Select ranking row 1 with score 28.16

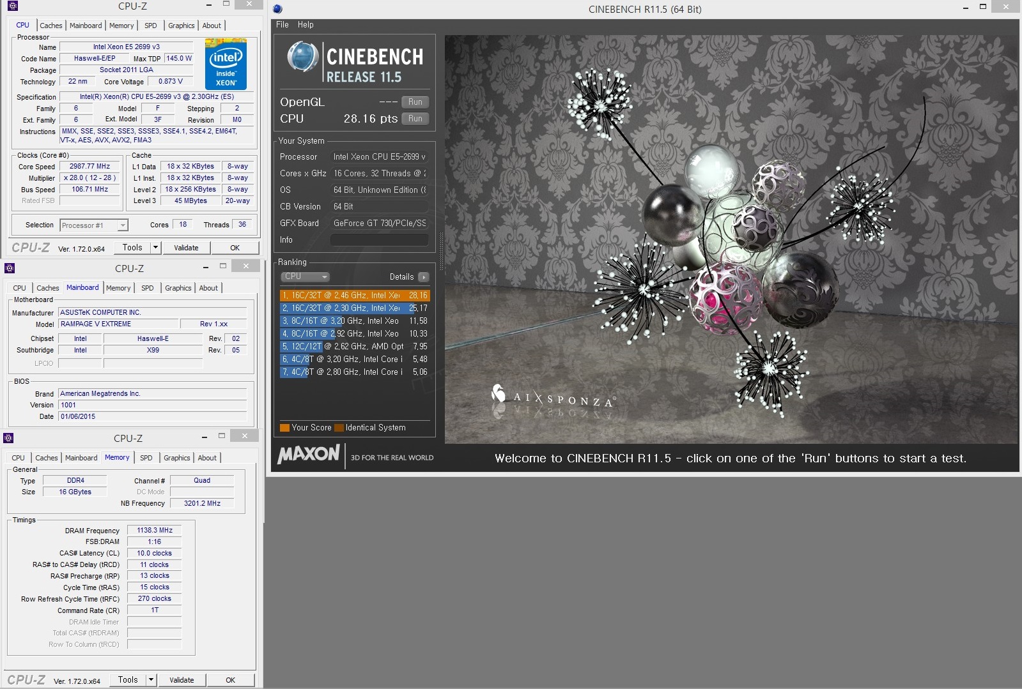[355, 295]
